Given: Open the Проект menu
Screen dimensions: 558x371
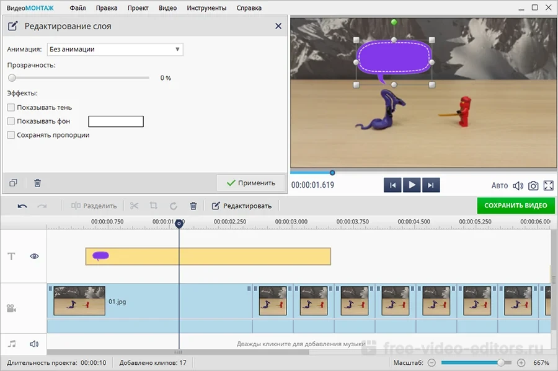Looking at the screenshot, I should [x=138, y=8].
